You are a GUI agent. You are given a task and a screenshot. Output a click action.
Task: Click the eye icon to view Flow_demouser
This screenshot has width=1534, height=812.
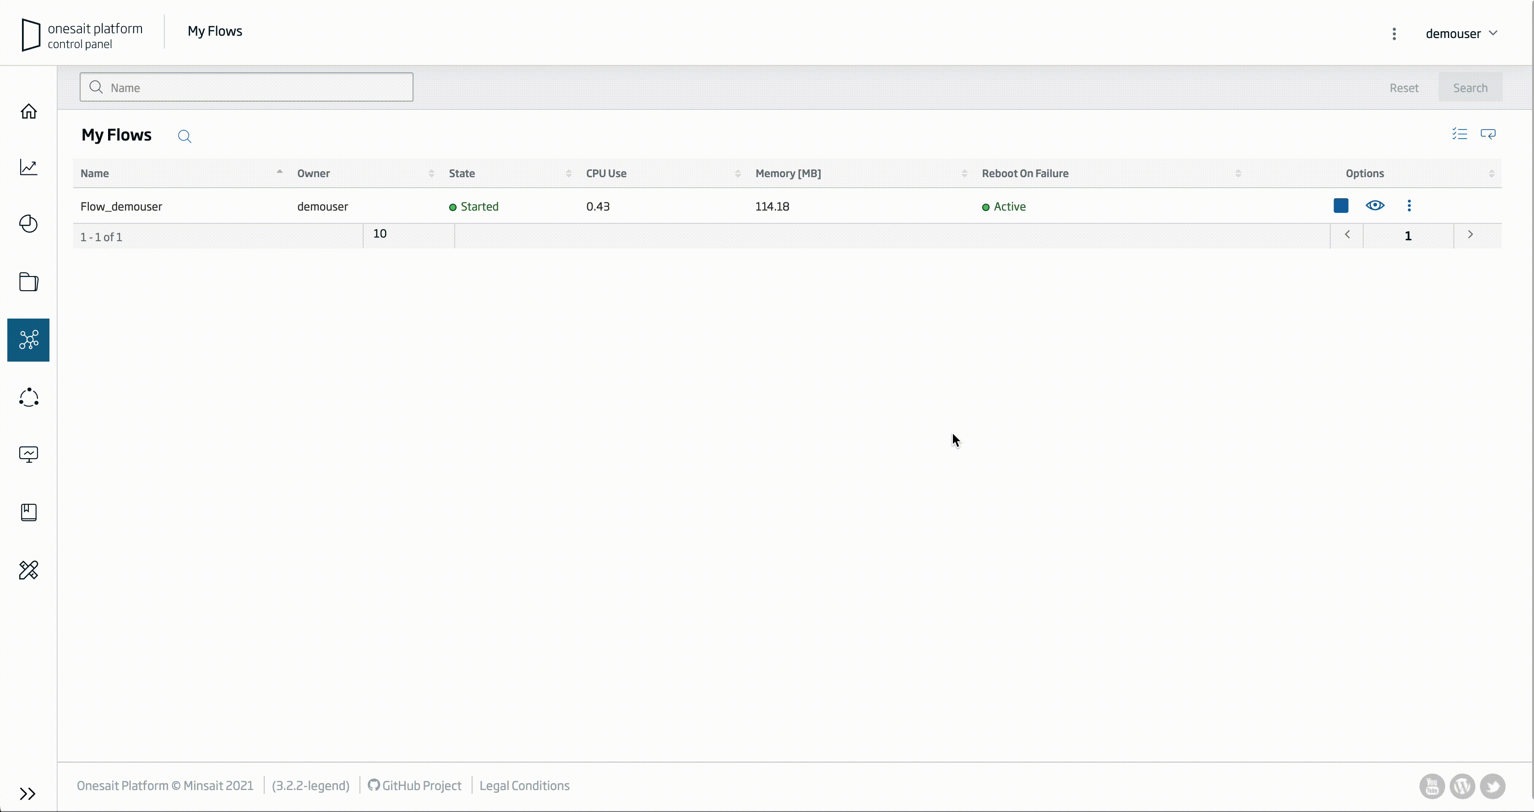point(1374,206)
